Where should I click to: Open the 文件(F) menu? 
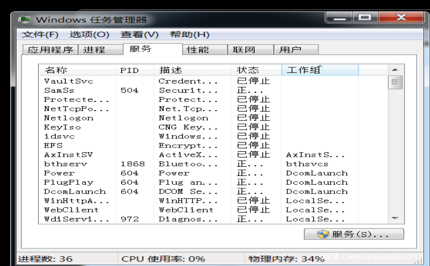pos(40,34)
